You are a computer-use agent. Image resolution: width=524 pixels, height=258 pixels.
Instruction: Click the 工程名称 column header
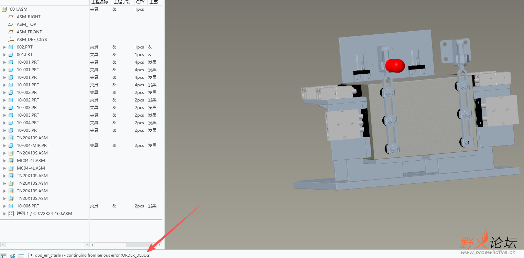click(100, 2)
